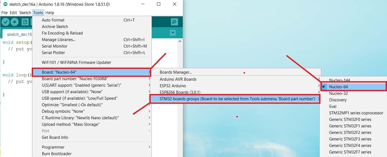Click the Upload arrow toolbar icon
Screen dimensions: 387x157
pyautogui.click(x=14, y=22)
